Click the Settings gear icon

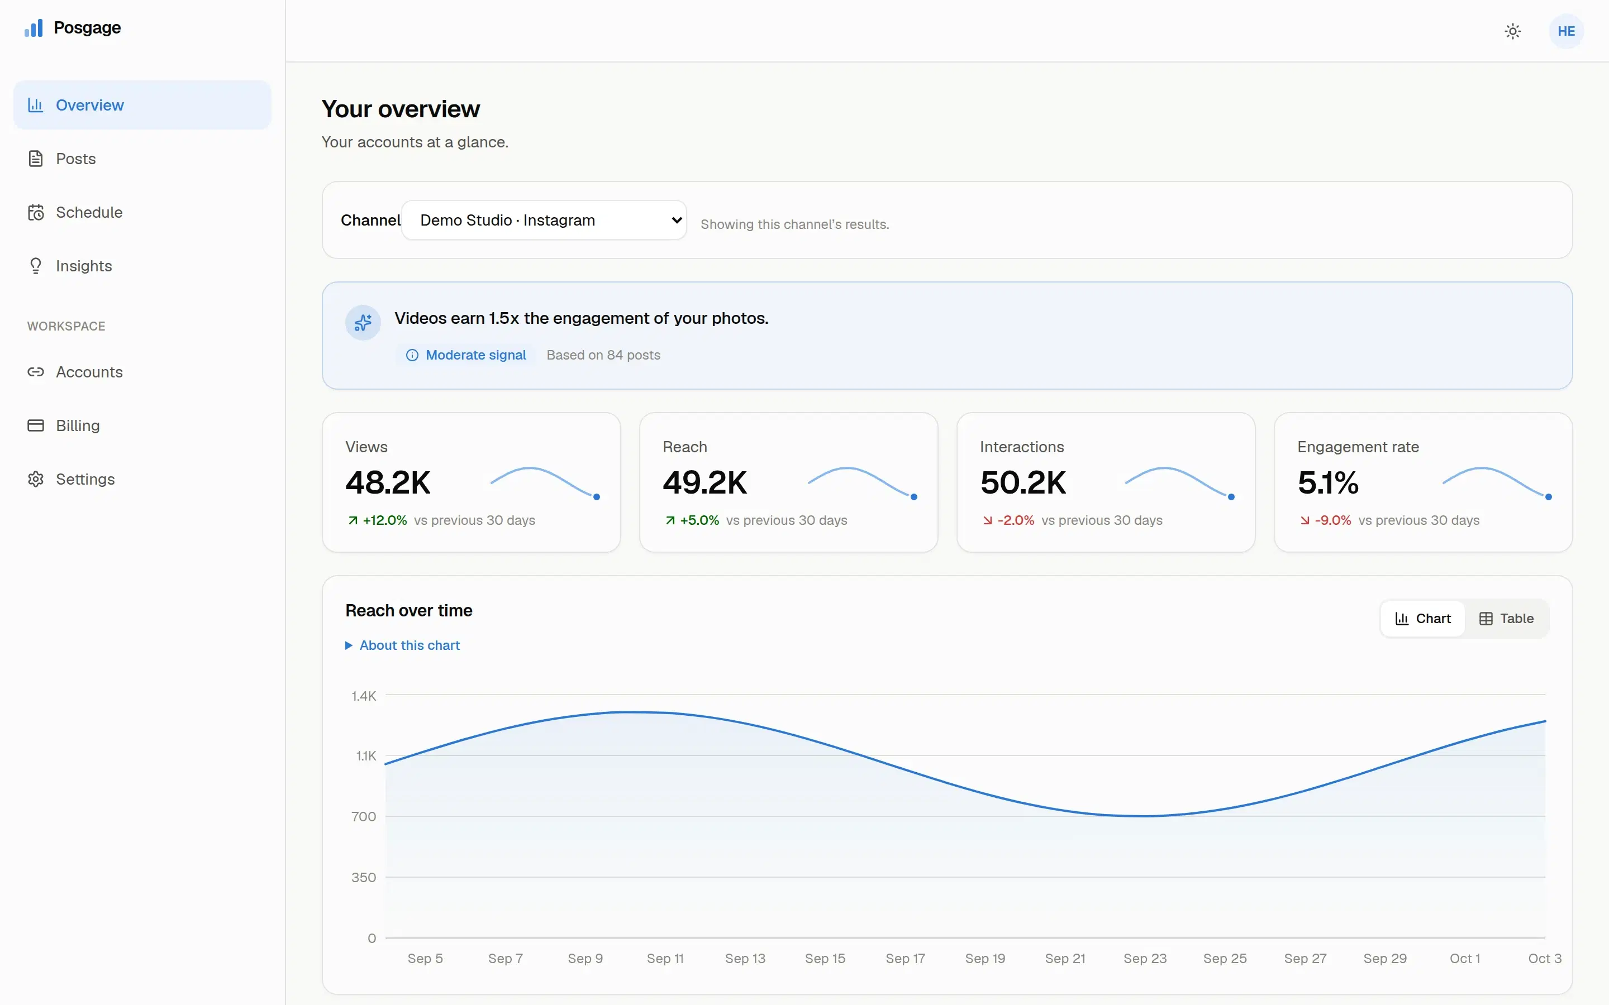[36, 479]
